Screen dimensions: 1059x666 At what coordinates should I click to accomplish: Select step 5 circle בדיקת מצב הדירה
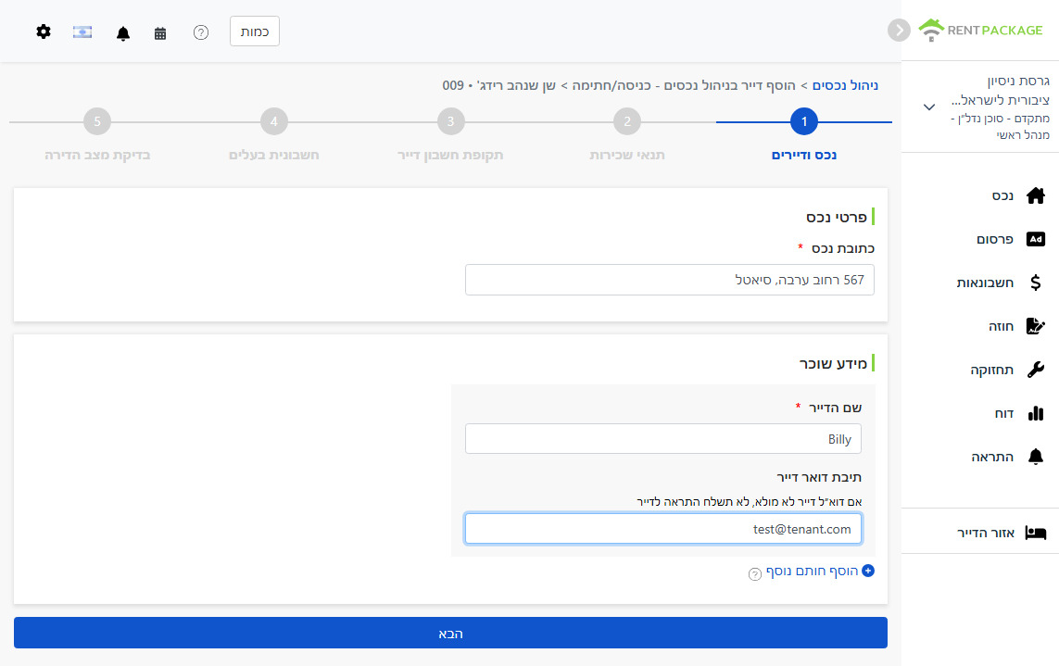click(97, 121)
